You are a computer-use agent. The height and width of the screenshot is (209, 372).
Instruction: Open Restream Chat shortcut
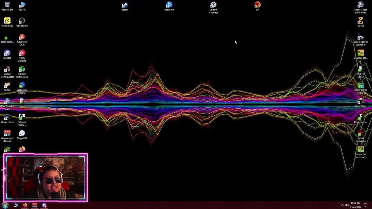click(x=22, y=40)
